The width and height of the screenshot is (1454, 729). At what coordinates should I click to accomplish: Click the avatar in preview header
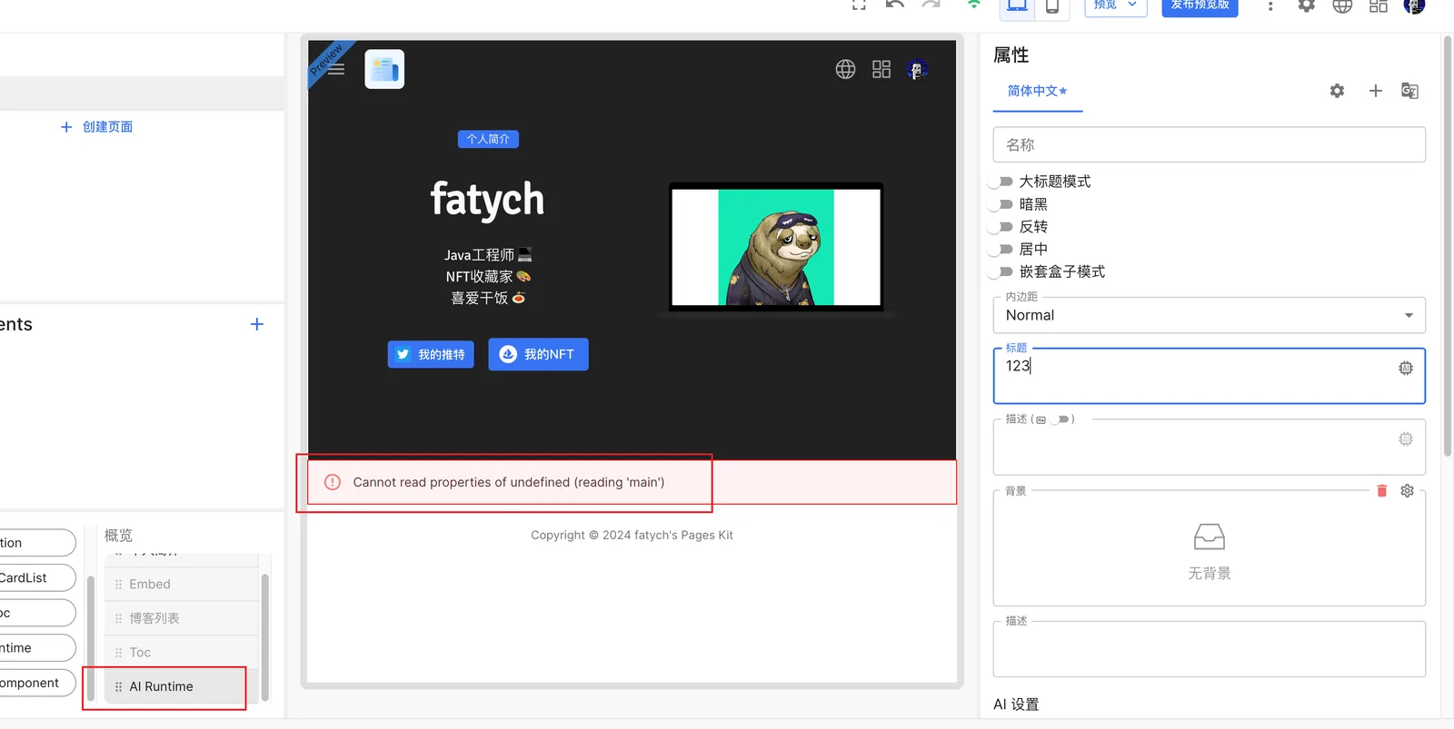click(x=918, y=69)
